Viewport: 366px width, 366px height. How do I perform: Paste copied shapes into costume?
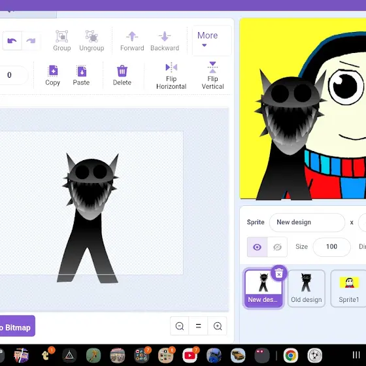click(x=81, y=75)
